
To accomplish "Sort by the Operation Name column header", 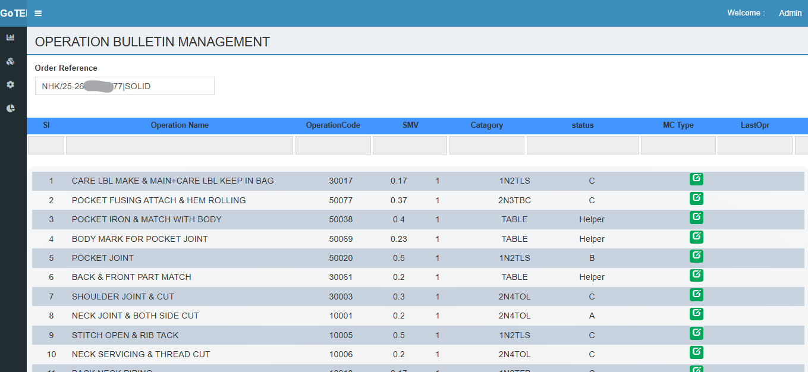I will coord(180,125).
